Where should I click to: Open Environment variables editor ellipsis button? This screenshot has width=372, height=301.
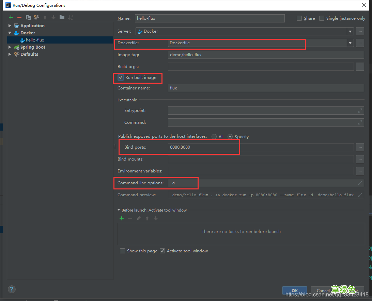360,171
